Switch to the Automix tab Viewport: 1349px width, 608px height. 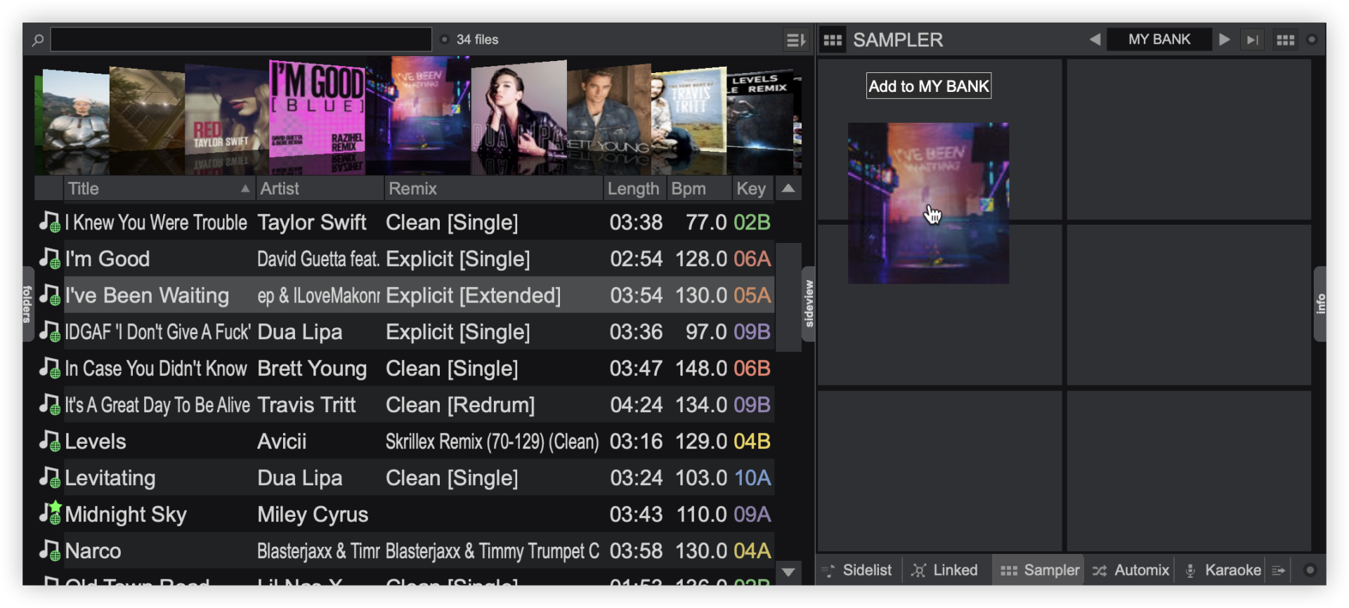(1131, 571)
